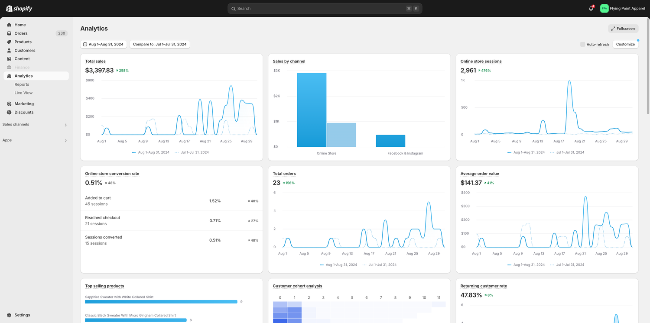Viewport: 650px width, 323px height.
Task: Click the Shopify logo
Action: point(19,9)
